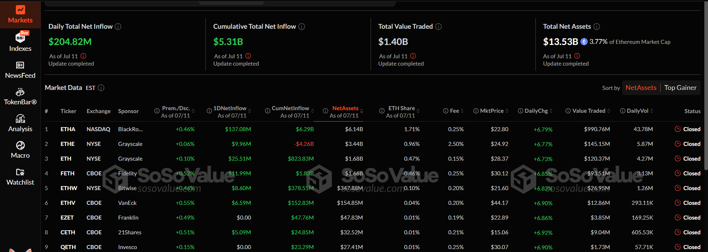The image size is (708, 252).
Task: Click the Ethereum logo beside $13.53B
Action: tap(584, 42)
